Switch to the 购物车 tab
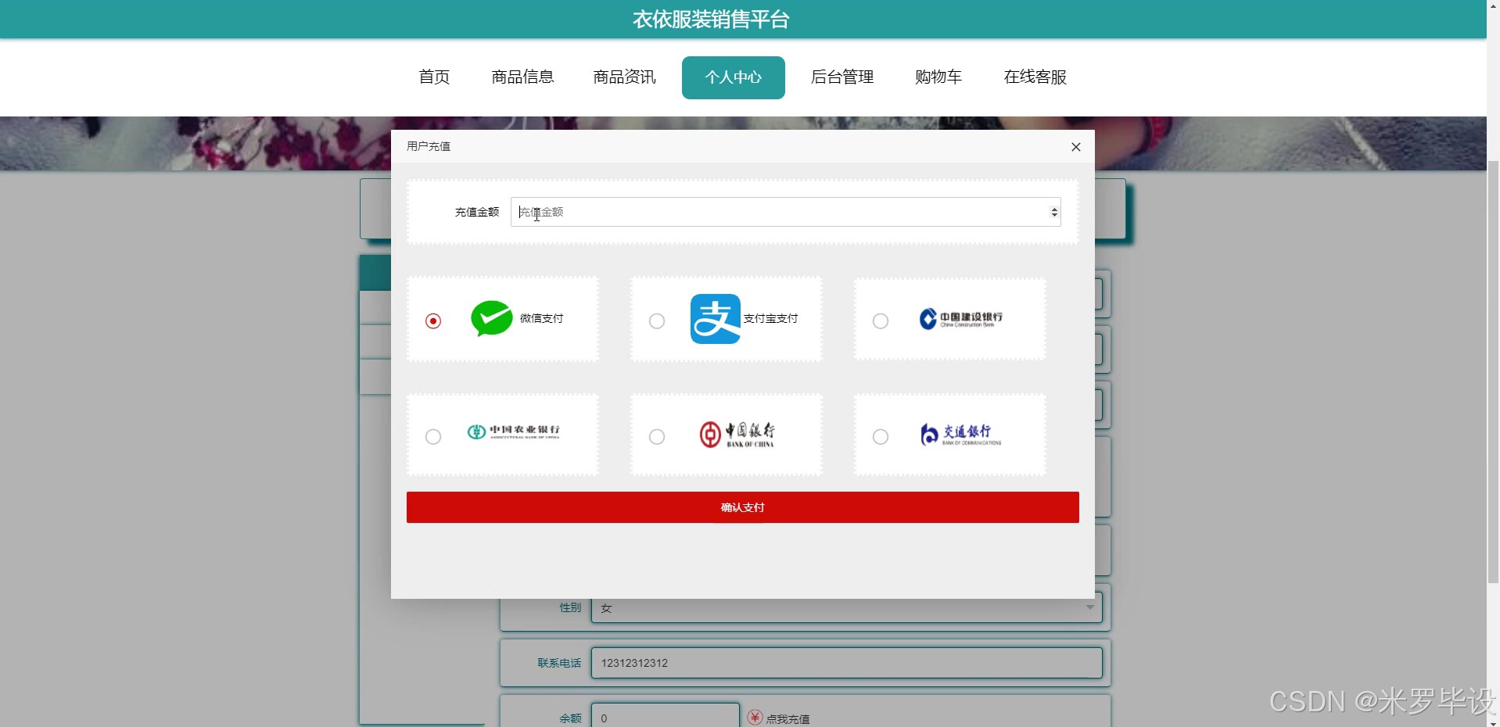1500x727 pixels. point(937,77)
